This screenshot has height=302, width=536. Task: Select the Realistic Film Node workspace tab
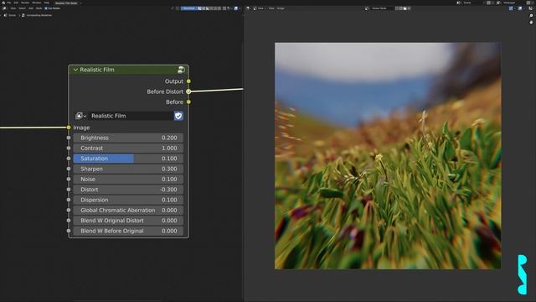66,3
